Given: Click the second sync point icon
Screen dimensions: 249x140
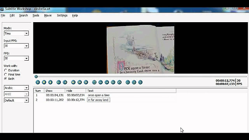Looking at the screenshot, I should (134, 82).
